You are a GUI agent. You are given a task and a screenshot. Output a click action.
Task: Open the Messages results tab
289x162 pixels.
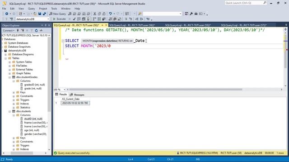(77, 95)
